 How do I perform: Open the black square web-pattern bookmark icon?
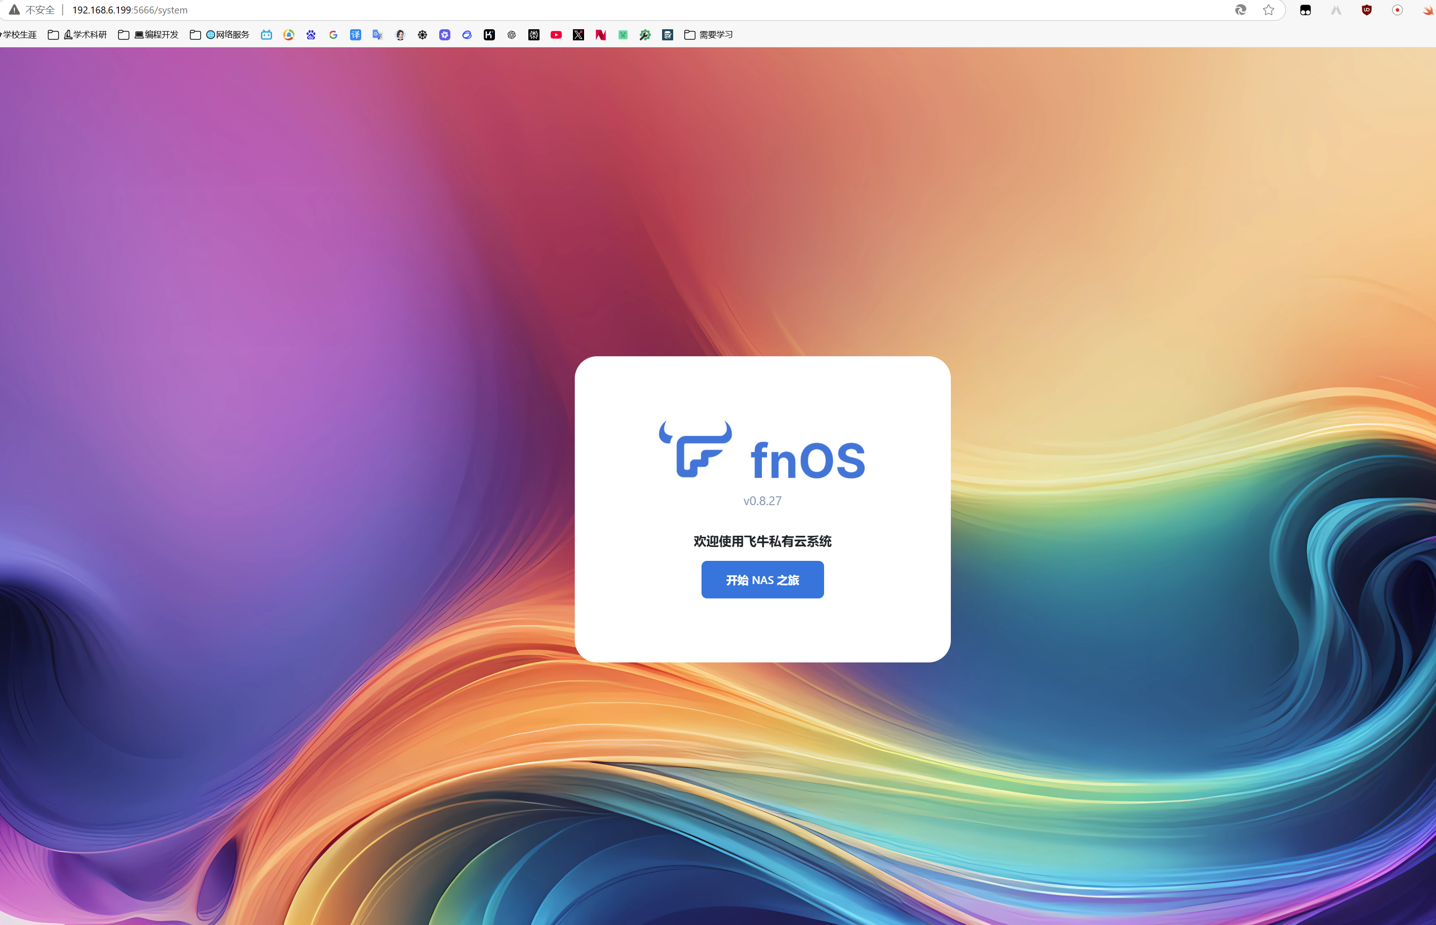tap(534, 35)
